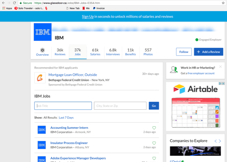The height and width of the screenshot is (162, 227).
Task: Open the New Tab bookmark
Action: [x=73, y=8]
